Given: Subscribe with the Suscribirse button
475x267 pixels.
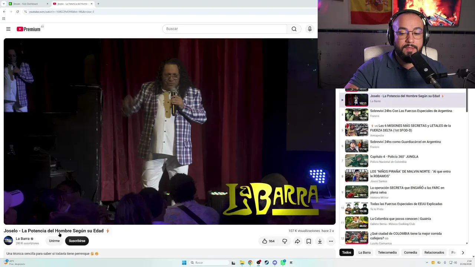Looking at the screenshot, I should click(x=77, y=241).
